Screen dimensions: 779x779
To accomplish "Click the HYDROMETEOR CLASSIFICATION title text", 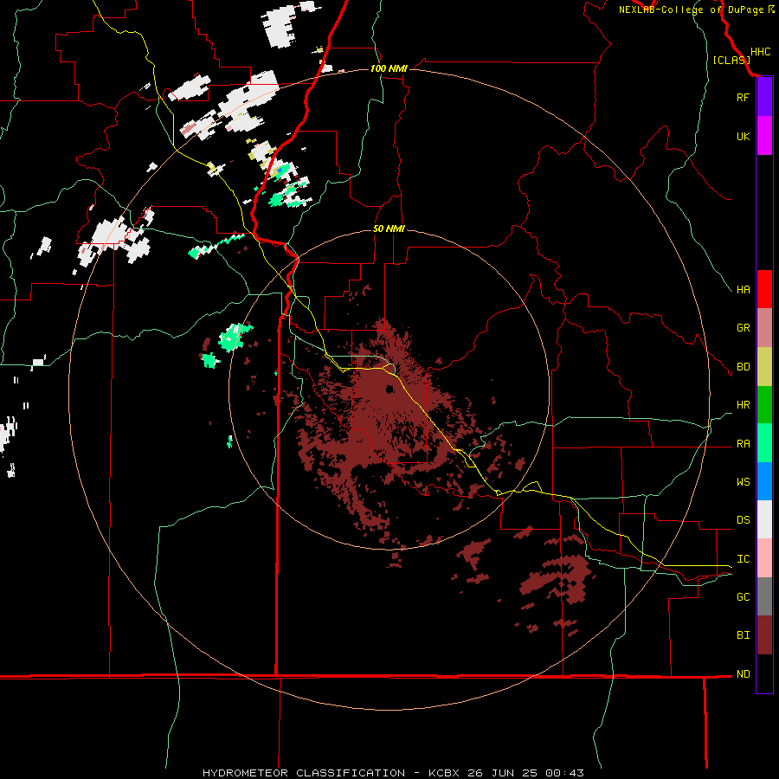I will [304, 773].
